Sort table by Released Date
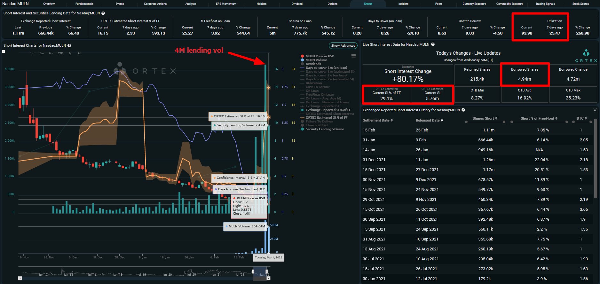This screenshot has height=284, width=600. [429, 120]
